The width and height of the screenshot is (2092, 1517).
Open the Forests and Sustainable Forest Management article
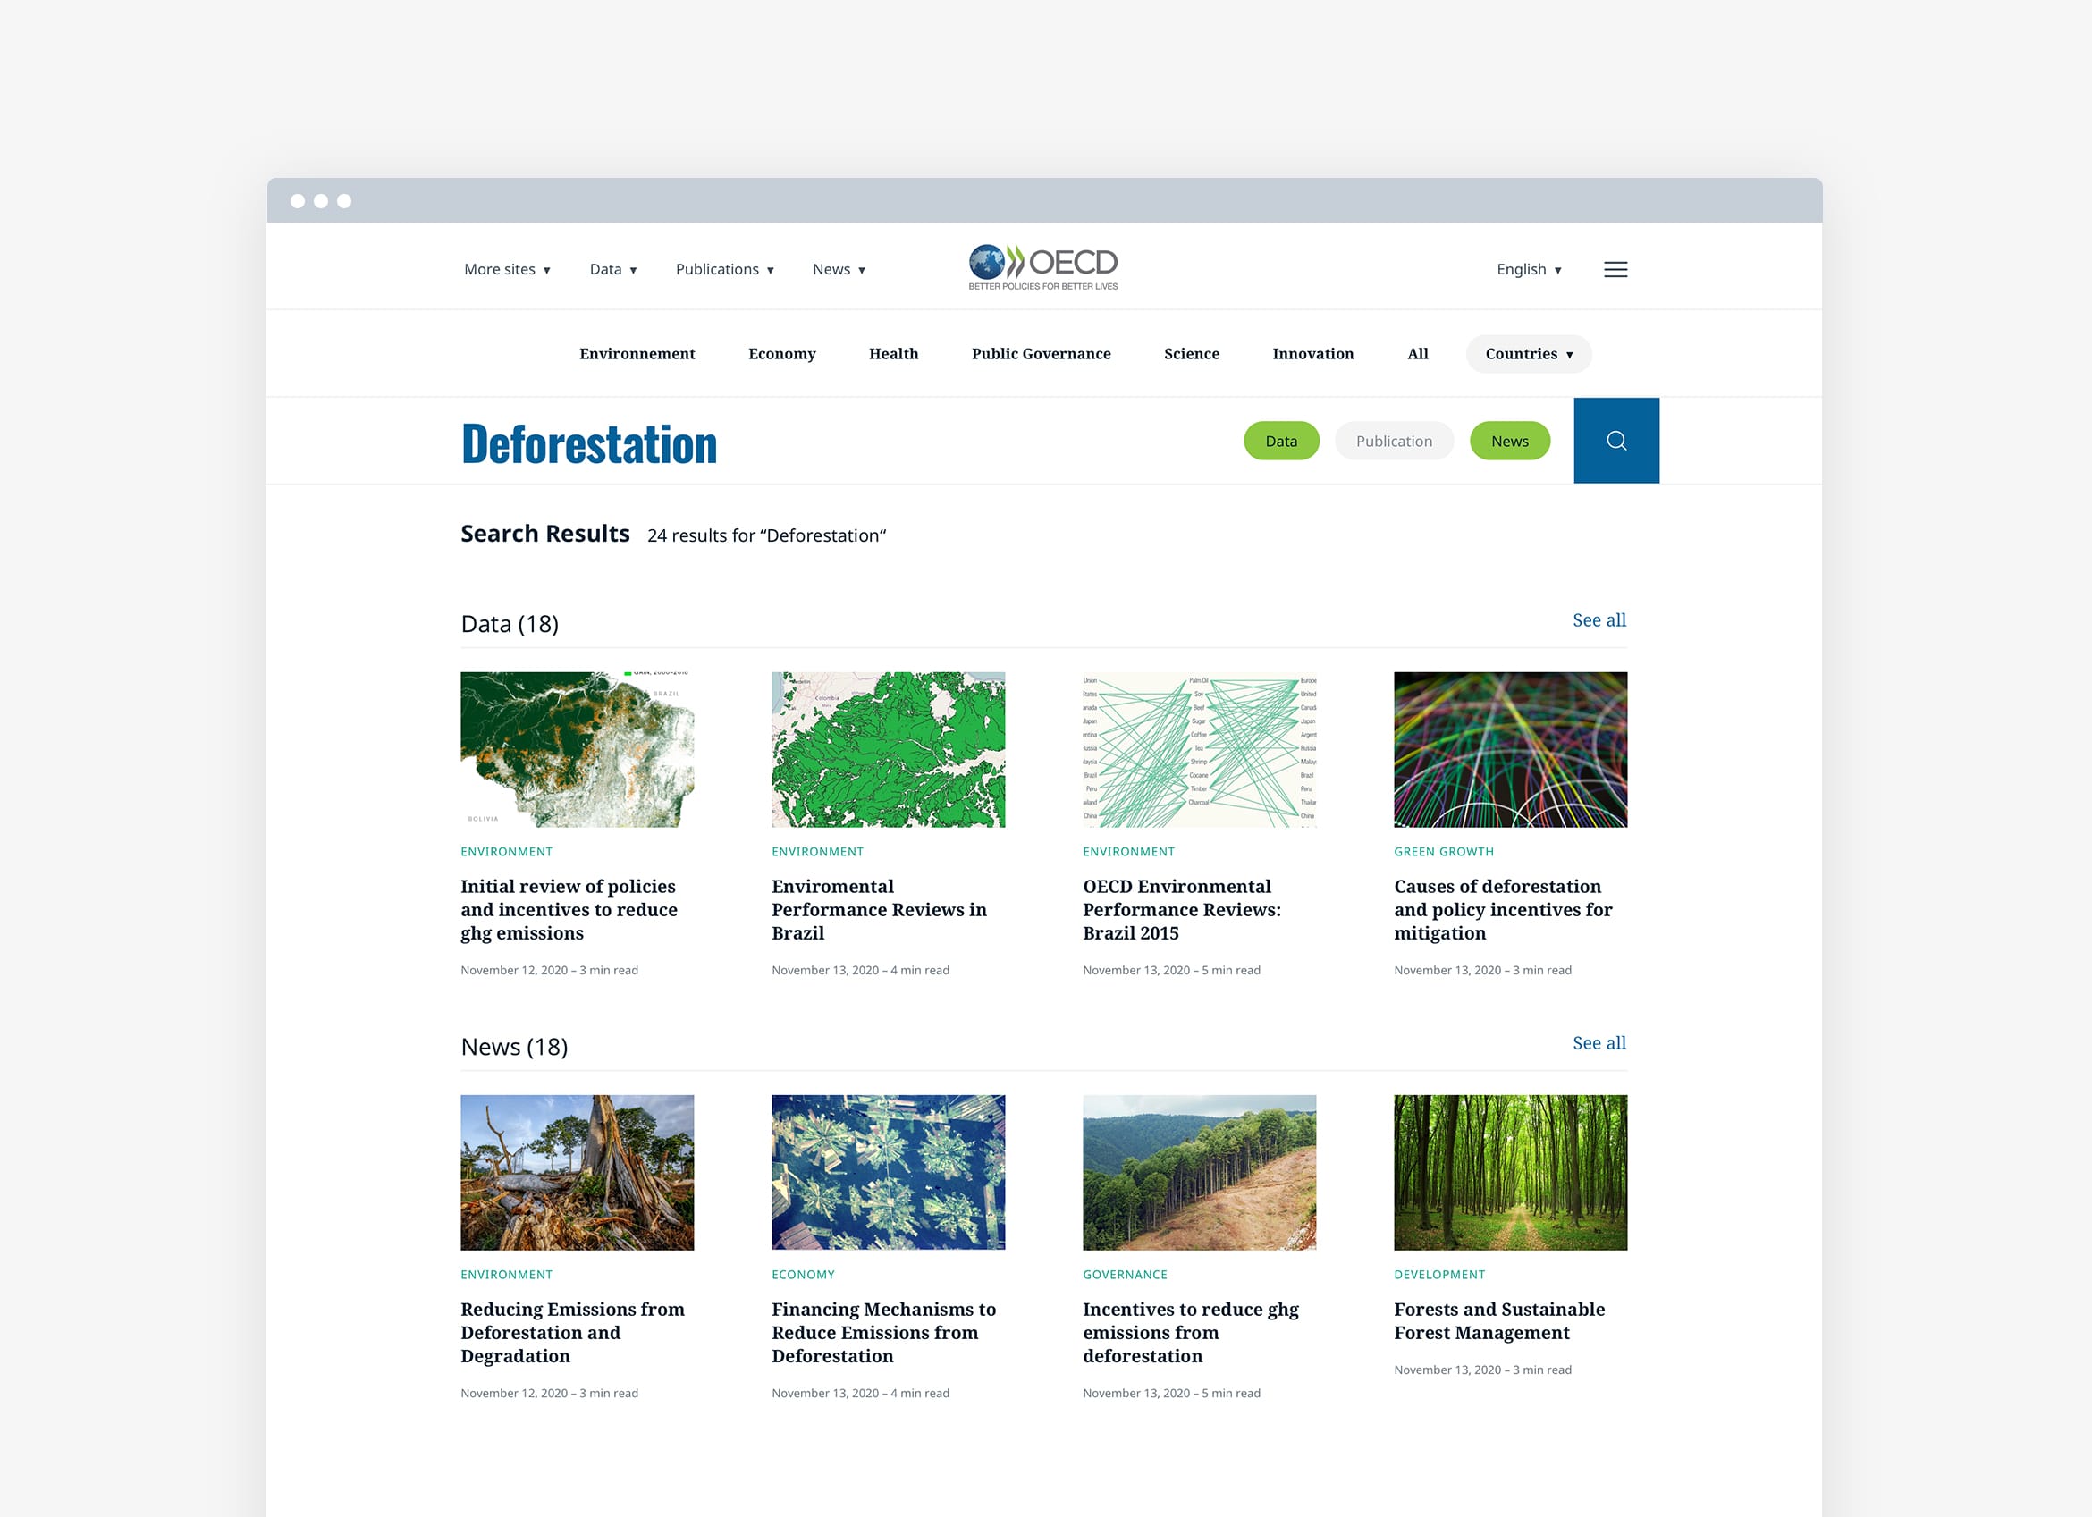click(1498, 1320)
